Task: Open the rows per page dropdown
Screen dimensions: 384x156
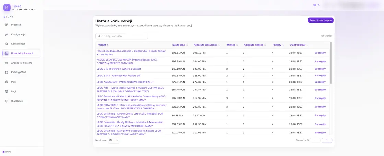Action: pyautogui.click(x=113, y=140)
